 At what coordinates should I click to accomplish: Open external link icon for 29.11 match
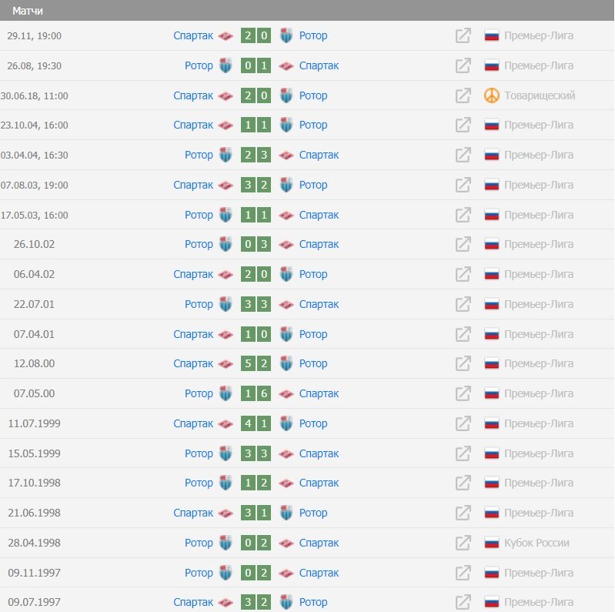[x=463, y=35]
